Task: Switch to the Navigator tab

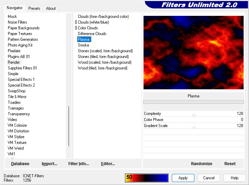Action: (14, 8)
